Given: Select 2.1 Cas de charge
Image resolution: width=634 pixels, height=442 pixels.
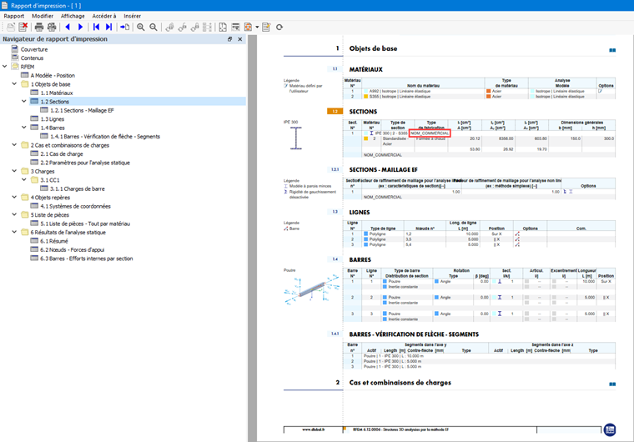Looking at the screenshot, I should (x=62, y=153).
